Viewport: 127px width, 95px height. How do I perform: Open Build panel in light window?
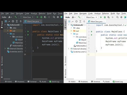coord(106,82)
